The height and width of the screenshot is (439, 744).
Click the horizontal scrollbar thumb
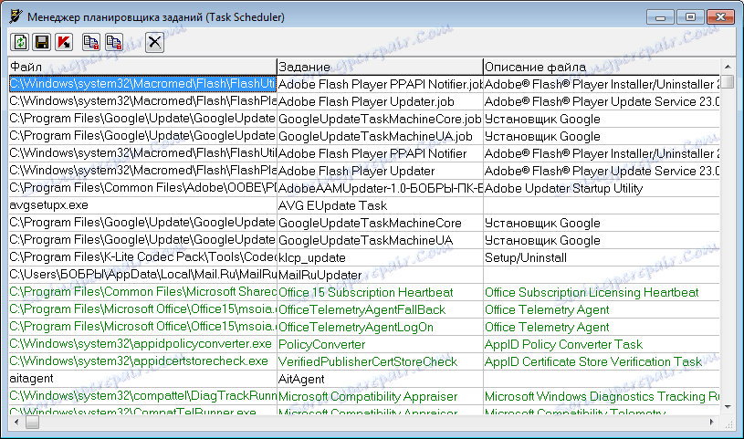click(x=32, y=422)
